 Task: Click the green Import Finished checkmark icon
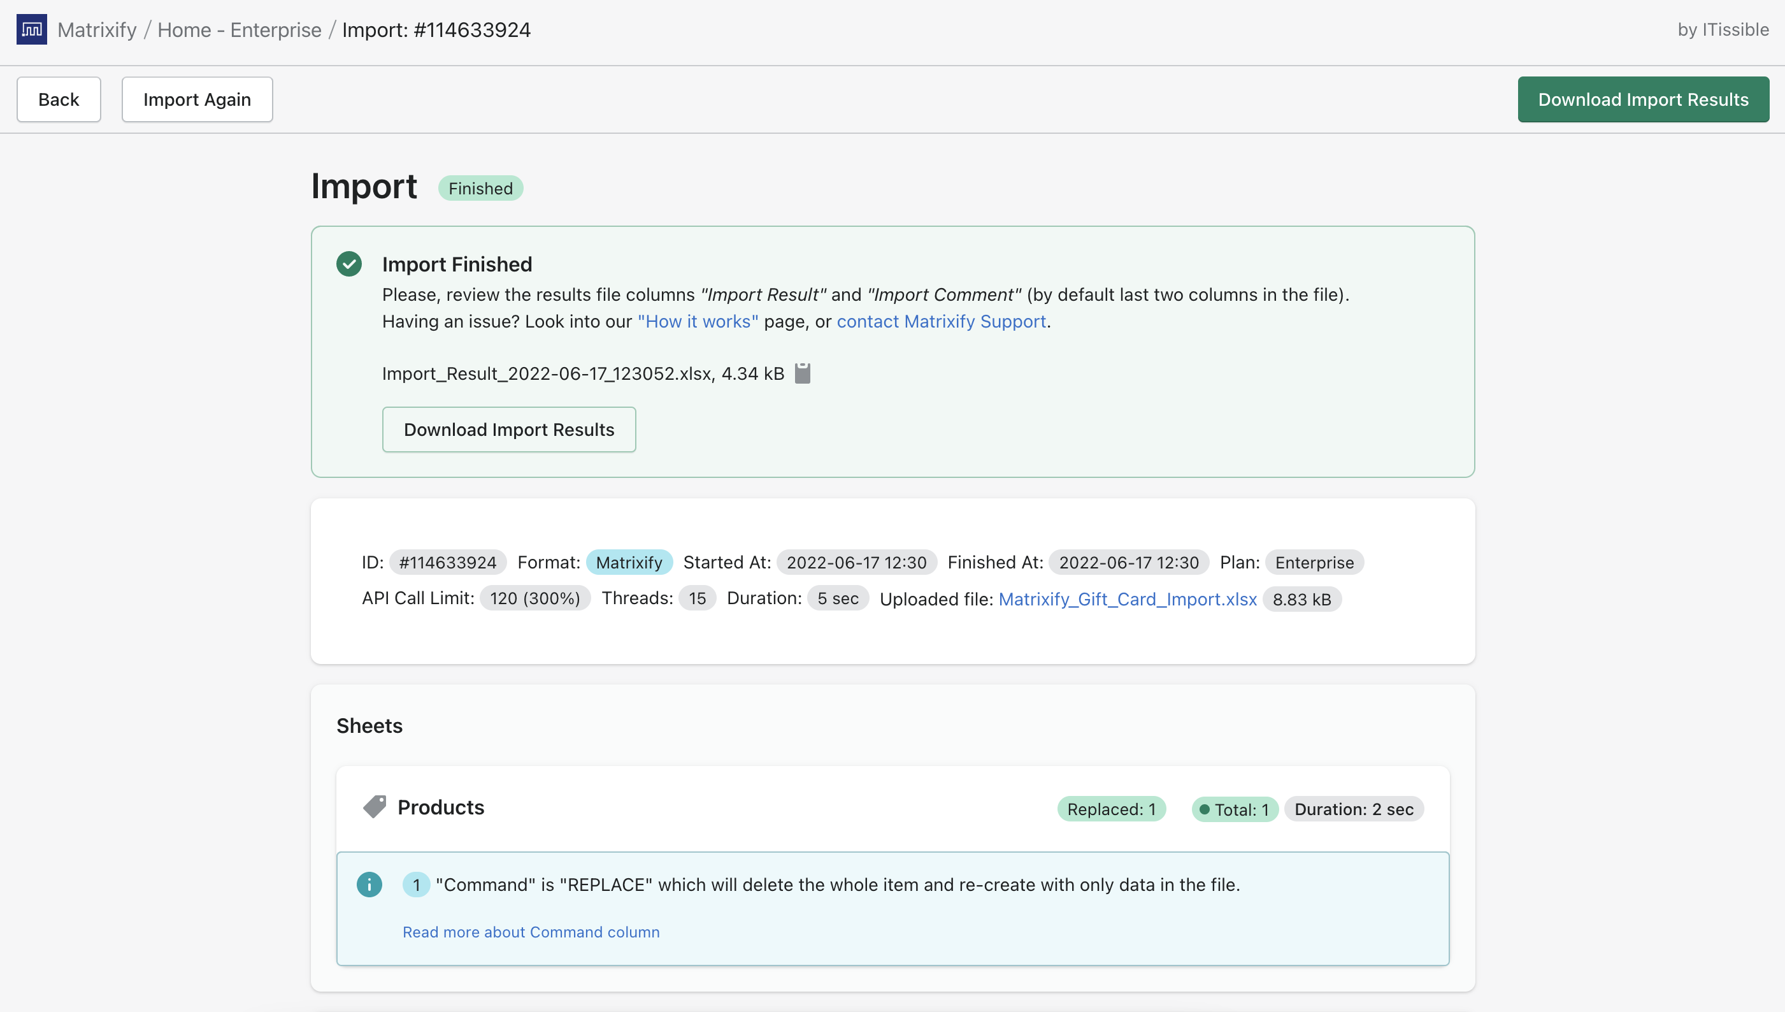349,264
